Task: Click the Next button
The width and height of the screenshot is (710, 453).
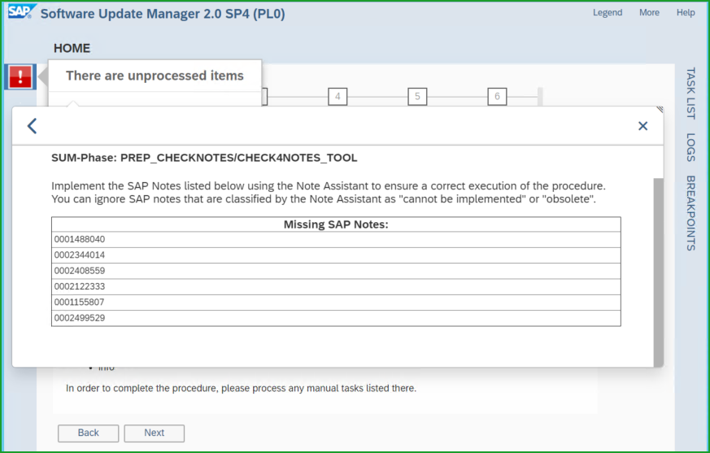Action: coord(155,433)
